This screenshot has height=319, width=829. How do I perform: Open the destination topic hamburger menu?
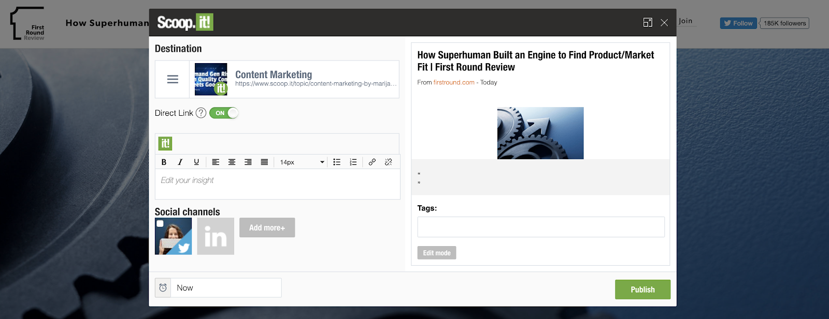[173, 79]
